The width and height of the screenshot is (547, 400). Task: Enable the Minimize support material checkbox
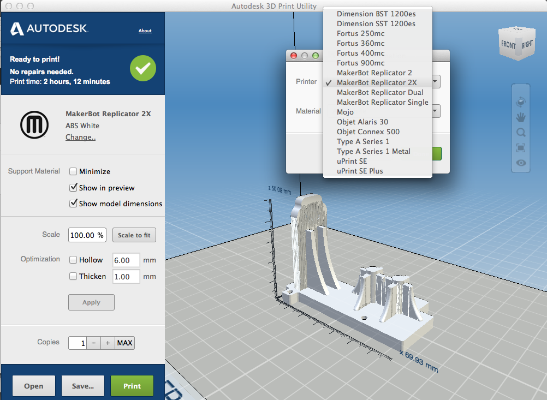coord(73,171)
